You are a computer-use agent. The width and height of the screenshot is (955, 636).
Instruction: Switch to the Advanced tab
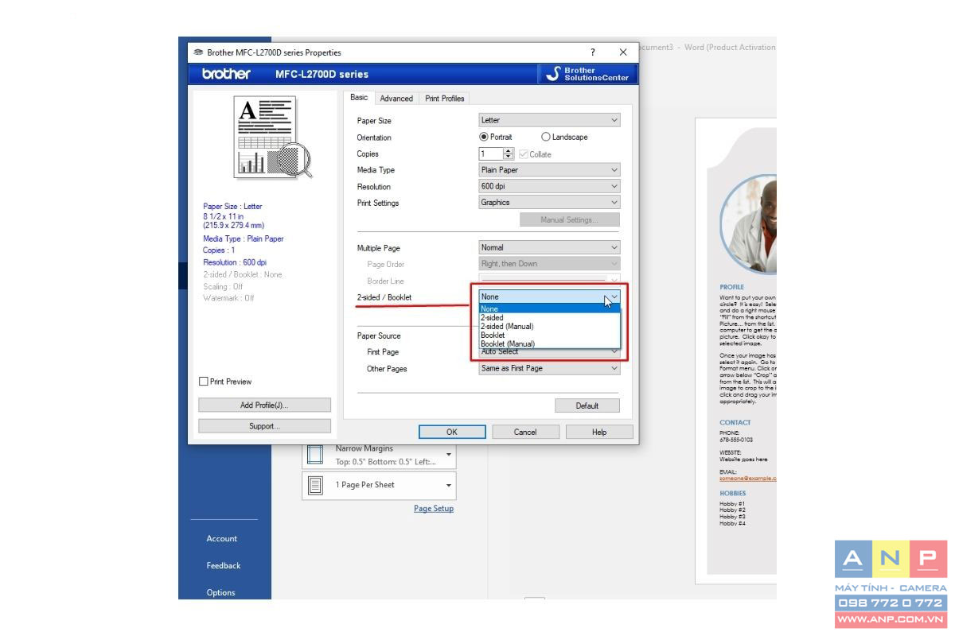pos(396,99)
